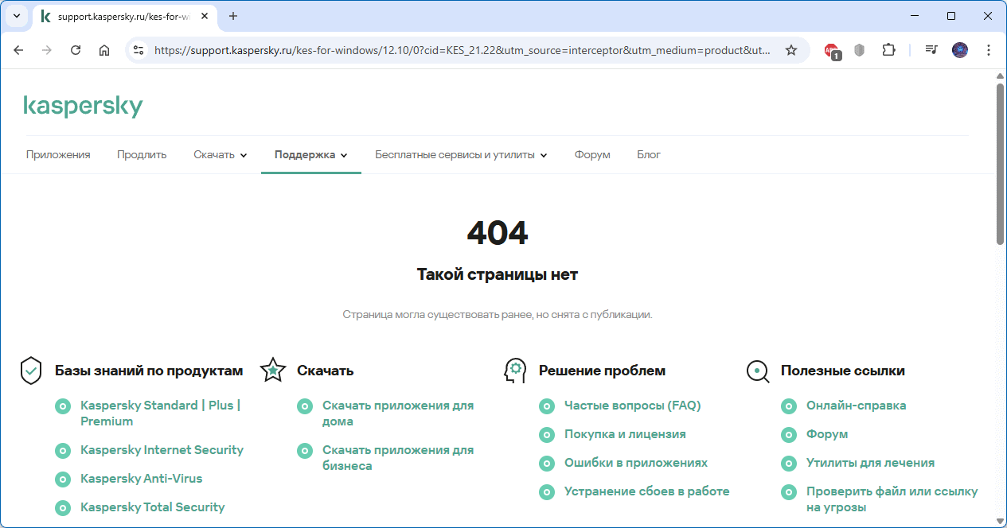
Task: Open the media control icon
Action: [x=931, y=50]
